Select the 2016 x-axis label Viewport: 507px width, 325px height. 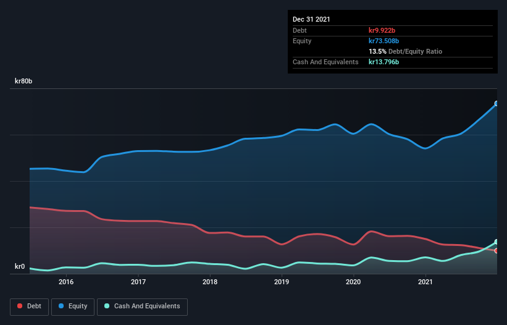[66, 282]
